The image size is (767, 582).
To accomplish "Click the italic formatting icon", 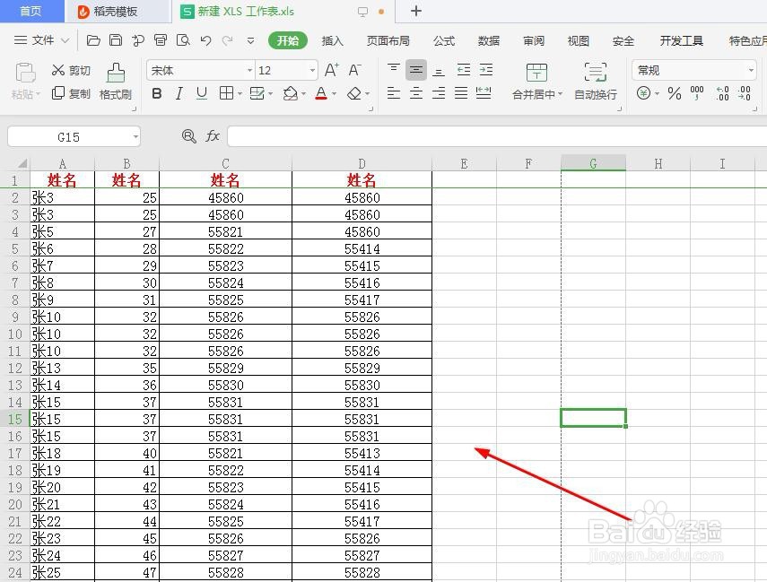I will click(179, 93).
